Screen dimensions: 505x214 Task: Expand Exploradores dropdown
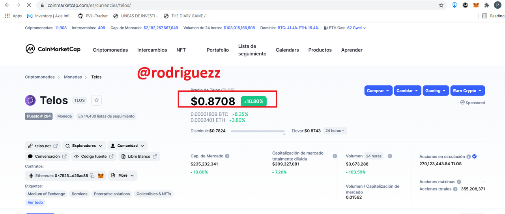[84, 146]
